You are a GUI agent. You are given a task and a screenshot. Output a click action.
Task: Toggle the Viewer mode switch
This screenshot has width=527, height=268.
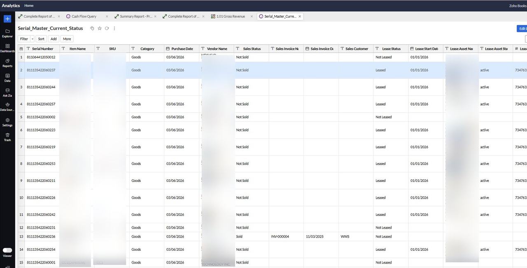click(7, 250)
